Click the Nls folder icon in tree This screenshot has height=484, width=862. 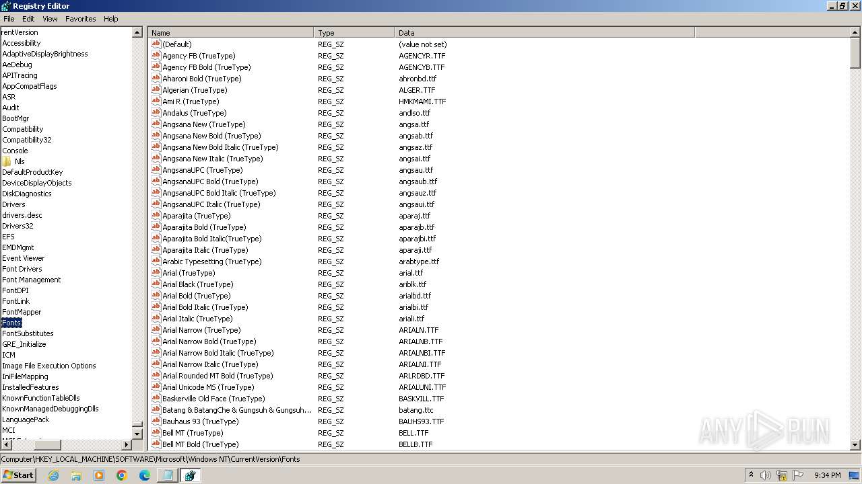click(7, 161)
